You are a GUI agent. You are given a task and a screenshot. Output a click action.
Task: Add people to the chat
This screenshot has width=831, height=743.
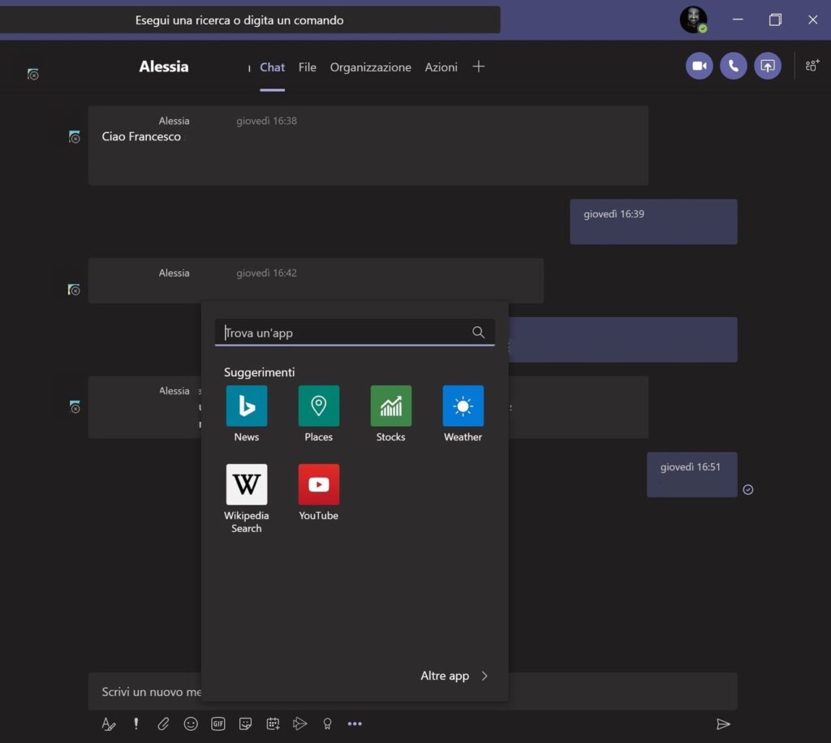click(812, 66)
